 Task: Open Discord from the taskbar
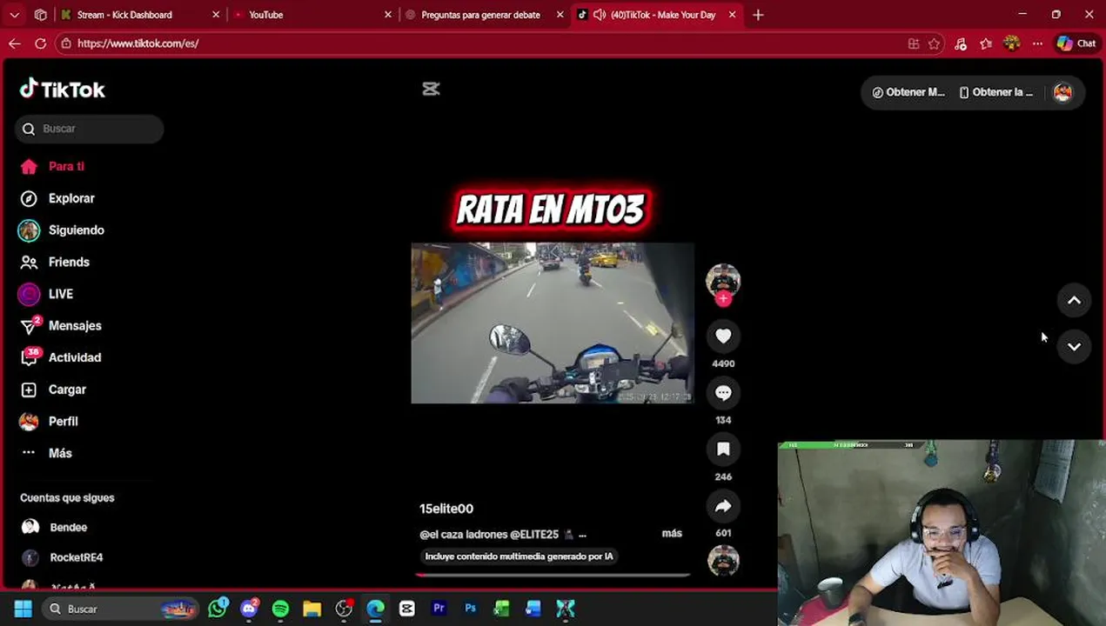pos(249,609)
